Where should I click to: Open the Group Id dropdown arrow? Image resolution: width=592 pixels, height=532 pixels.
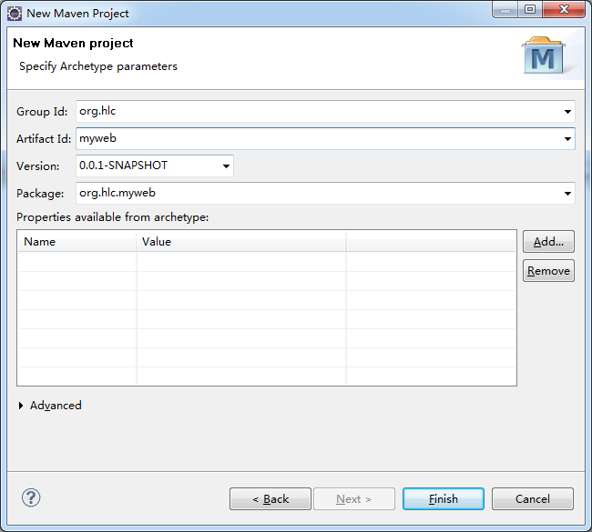567,112
